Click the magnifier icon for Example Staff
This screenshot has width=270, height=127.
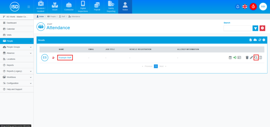[256, 58]
